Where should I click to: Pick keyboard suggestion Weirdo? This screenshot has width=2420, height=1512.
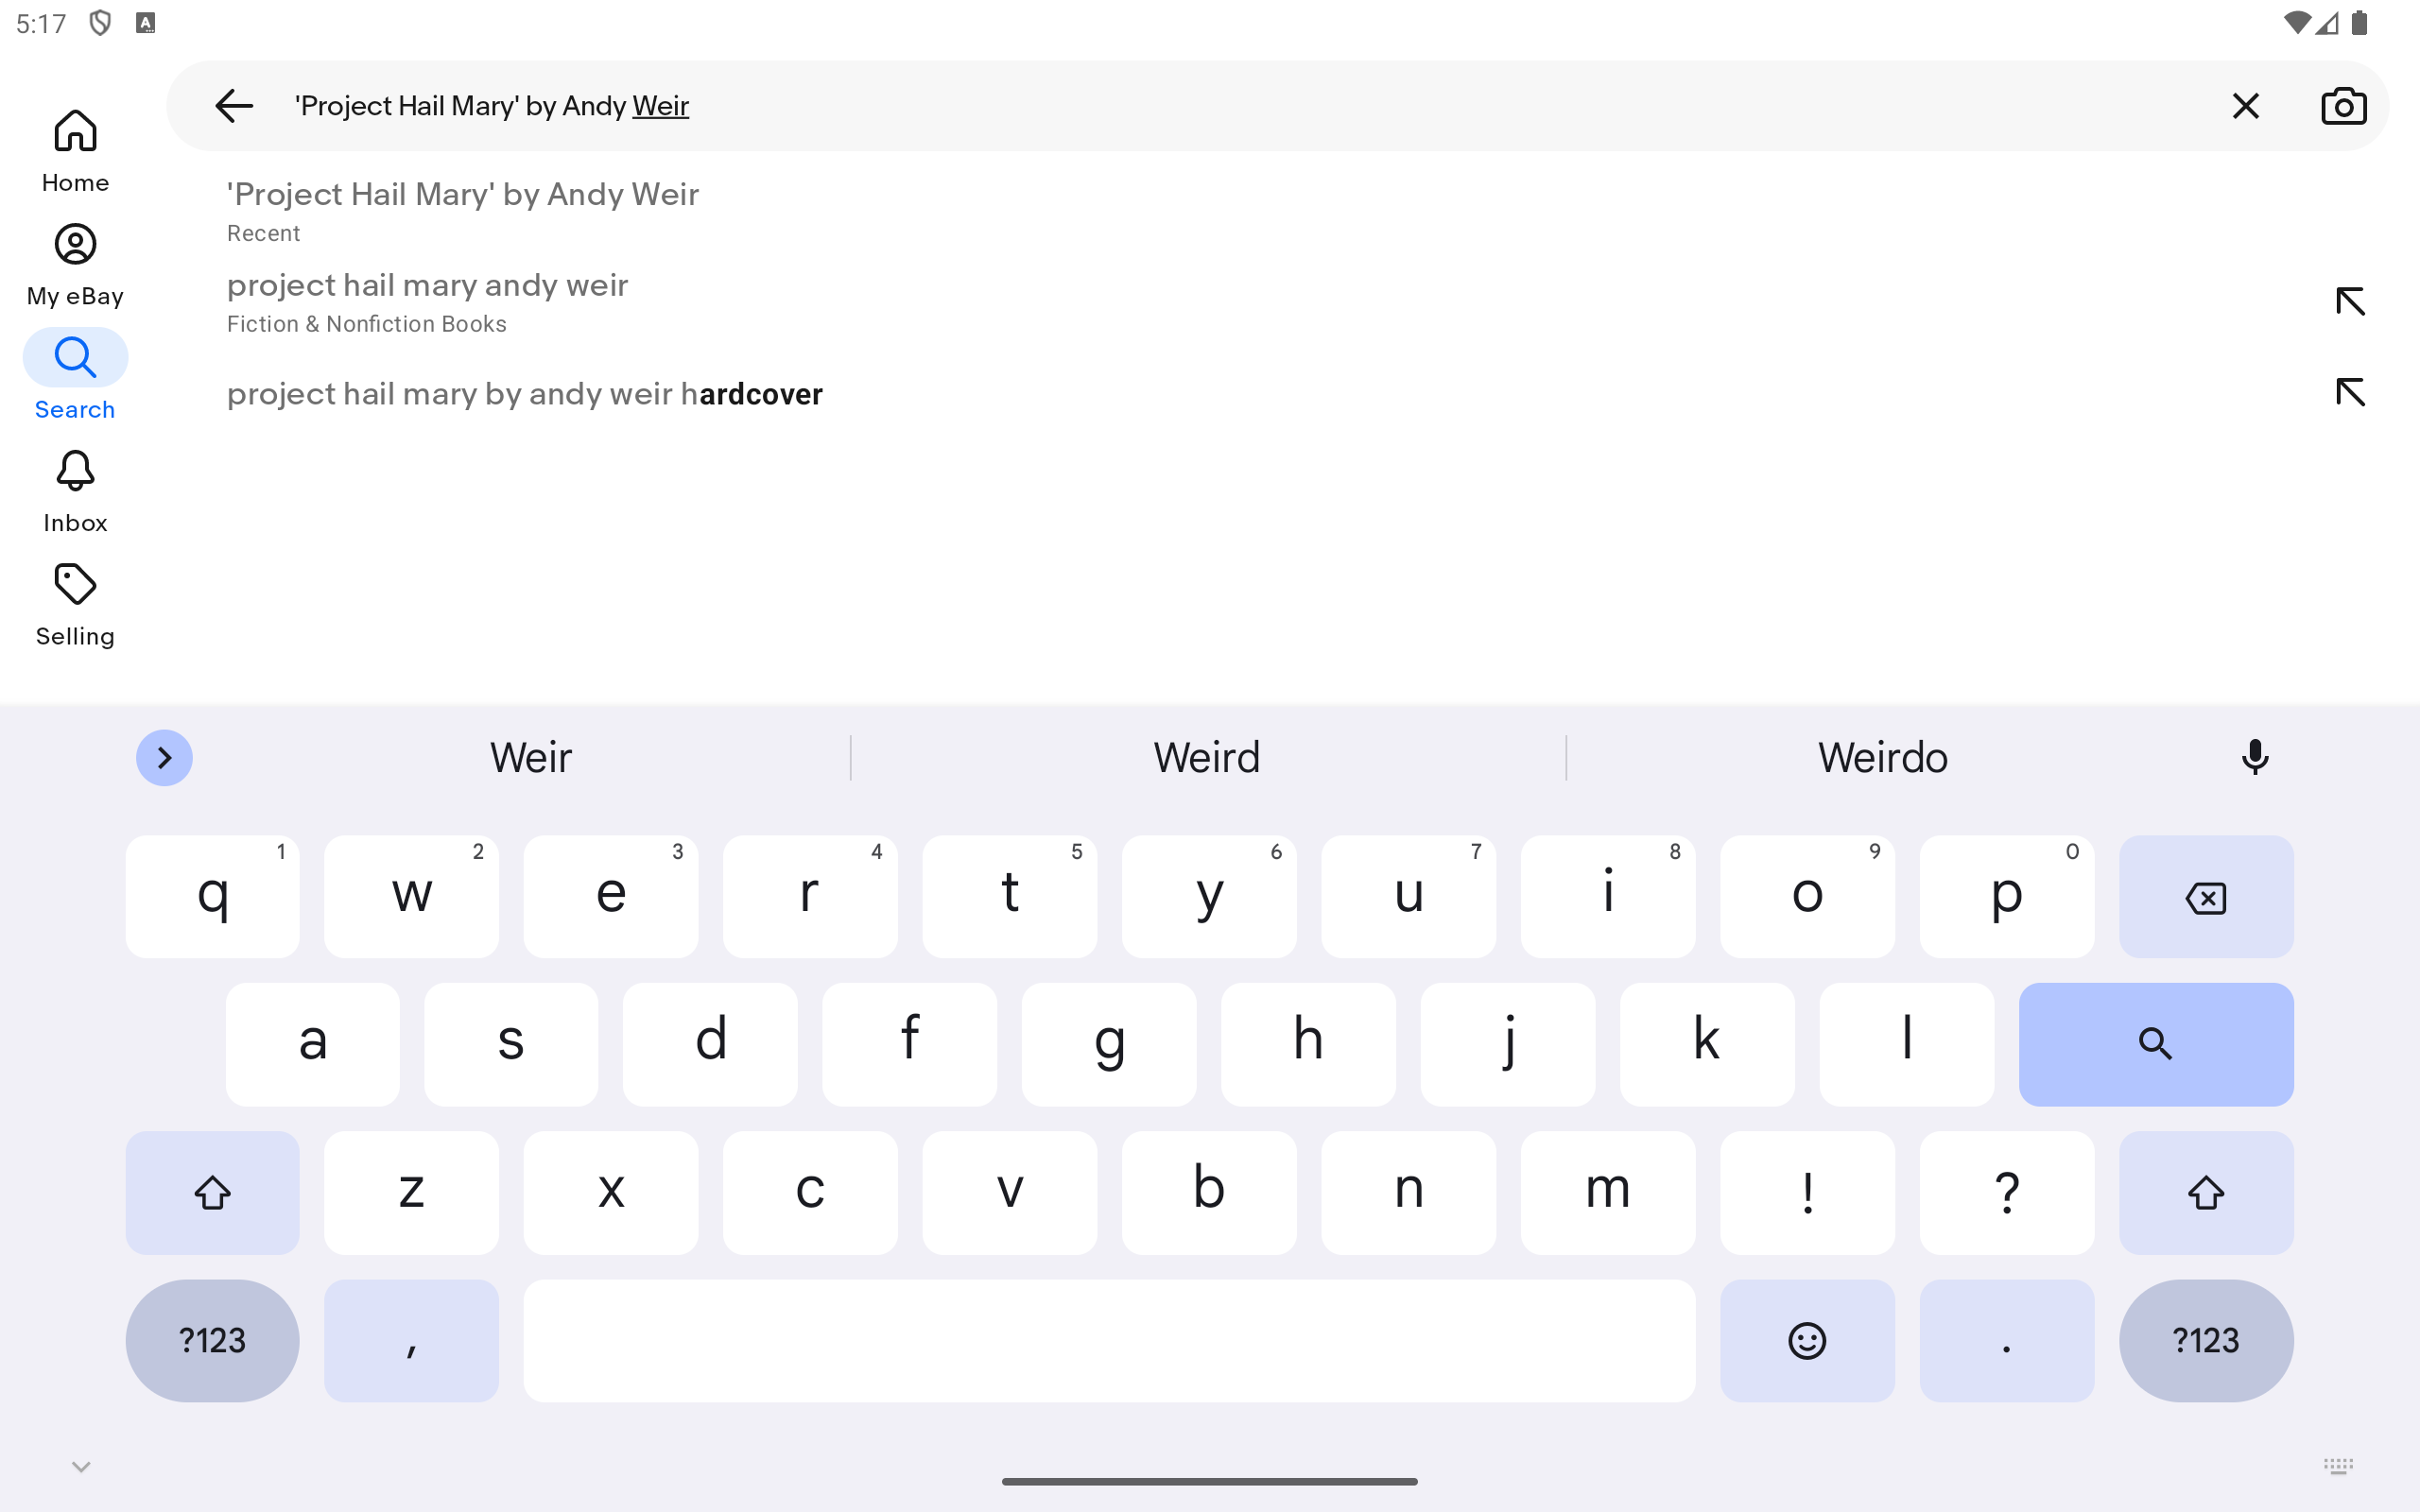[x=1883, y=758]
